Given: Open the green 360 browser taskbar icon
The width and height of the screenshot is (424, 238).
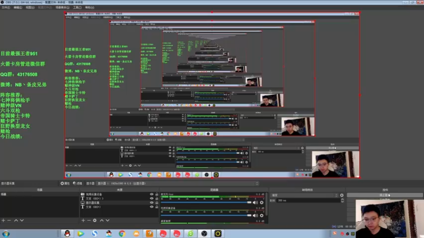Looking at the screenshot, I should (x=191, y=234).
